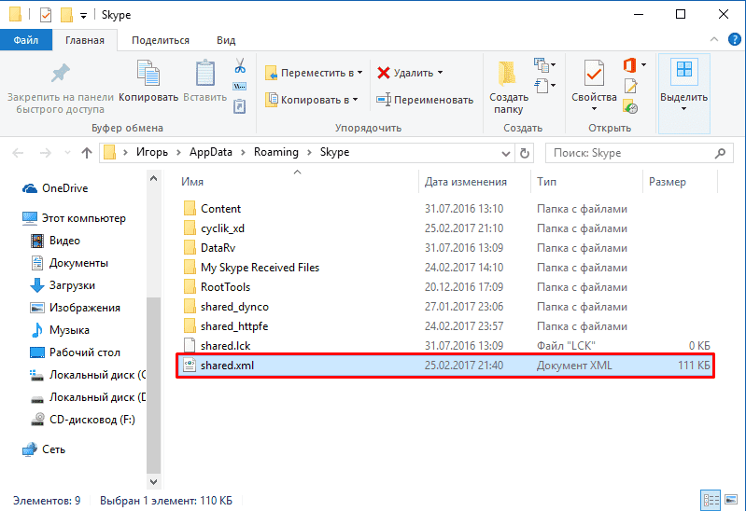The image size is (746, 511).
Task: Click the Pin to Quick access icon
Action: [x=61, y=74]
